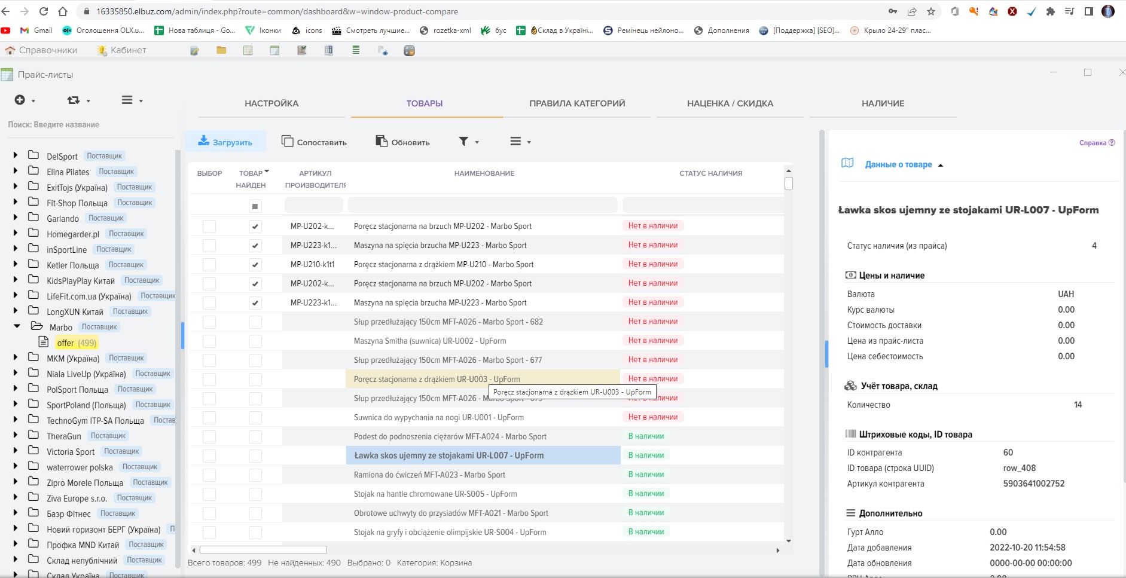Screen dimensions: 1126x578
Task: Click the Кабинет lightbulb icon
Action: pos(102,50)
